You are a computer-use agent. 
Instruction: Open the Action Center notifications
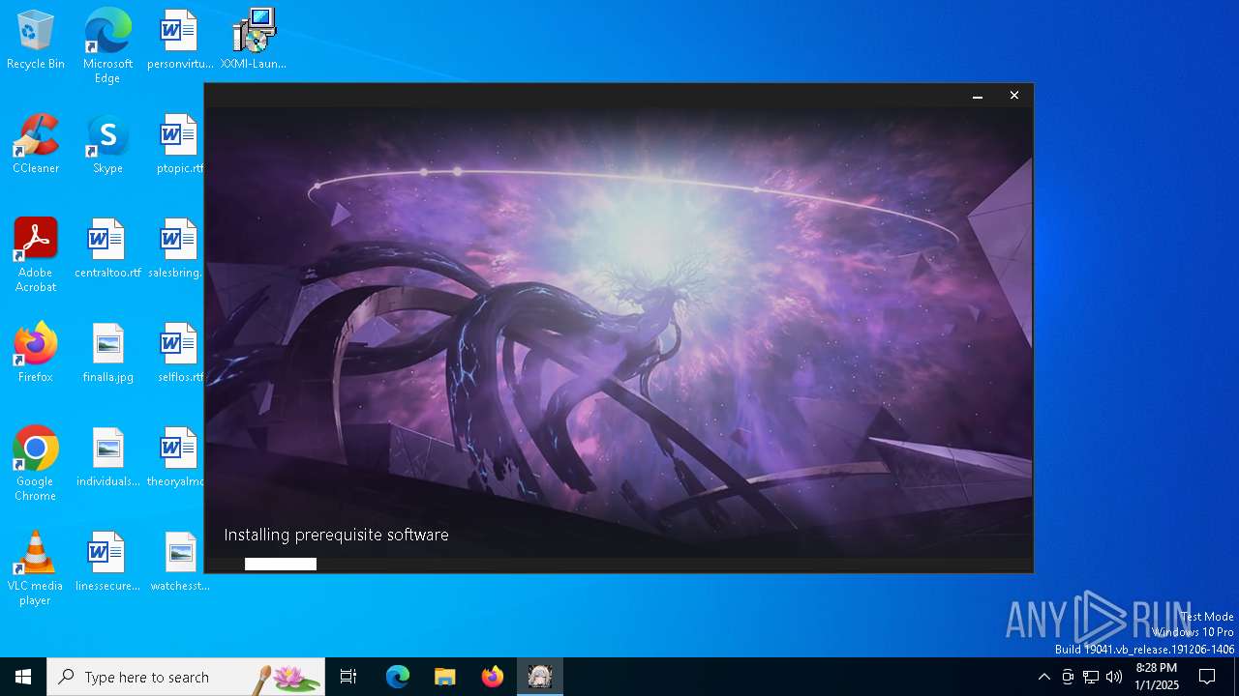[1207, 677]
